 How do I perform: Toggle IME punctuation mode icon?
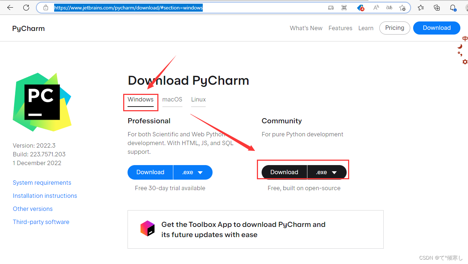(460, 54)
